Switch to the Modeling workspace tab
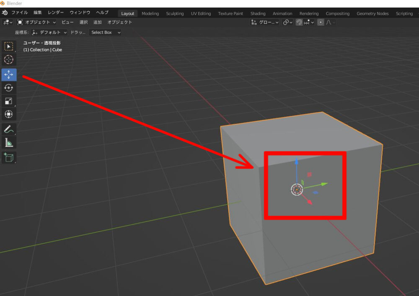Viewport: 419px width, 296px height. (x=150, y=14)
